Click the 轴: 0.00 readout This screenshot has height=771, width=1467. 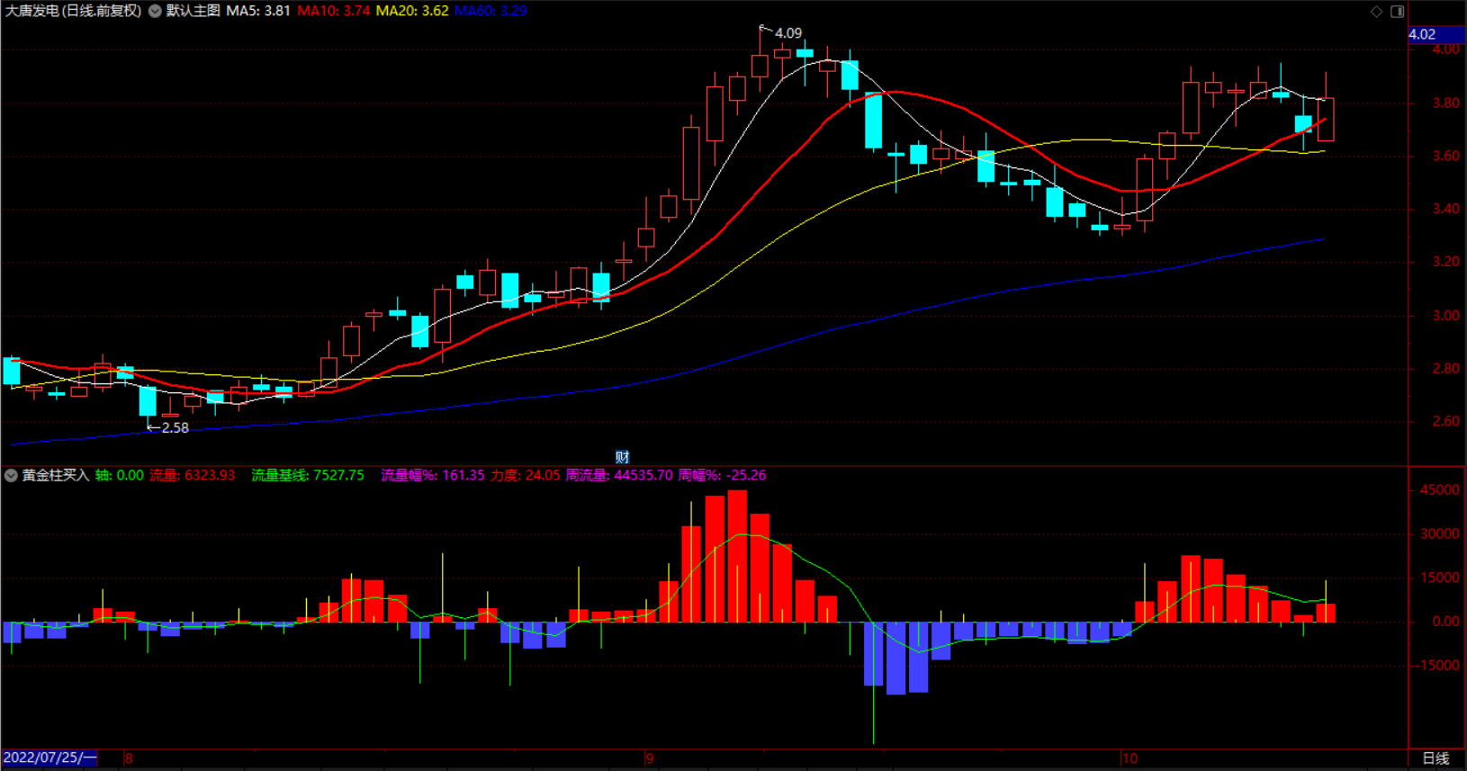point(120,475)
